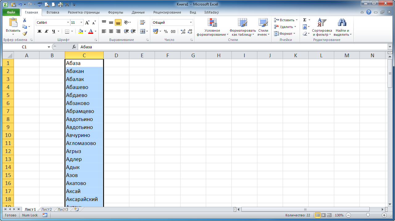Decrease decimal places icon
This screenshot has height=221, width=395.
click(190, 31)
